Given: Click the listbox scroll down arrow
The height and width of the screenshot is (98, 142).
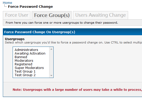Looking at the screenshot, I should tap(51, 75).
